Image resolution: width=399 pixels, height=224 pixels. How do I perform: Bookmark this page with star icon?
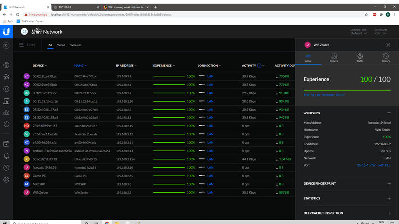(x=366, y=15)
